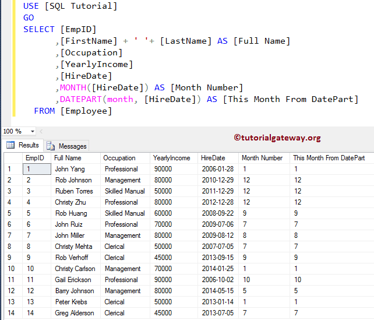The image size is (374, 320).
Task: Click the tutorialgateway.org watermark text
Action: 277,138
